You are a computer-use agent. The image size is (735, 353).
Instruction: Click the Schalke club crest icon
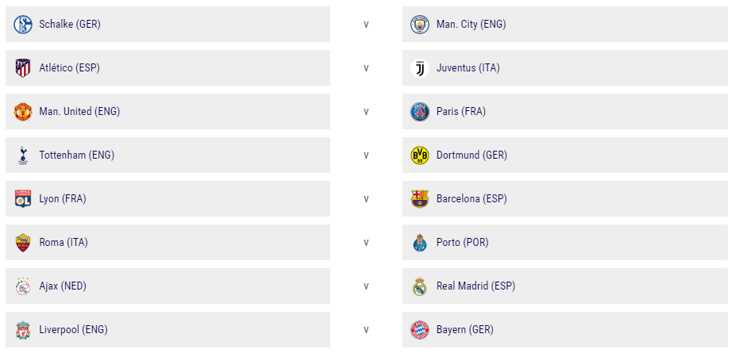(x=23, y=25)
